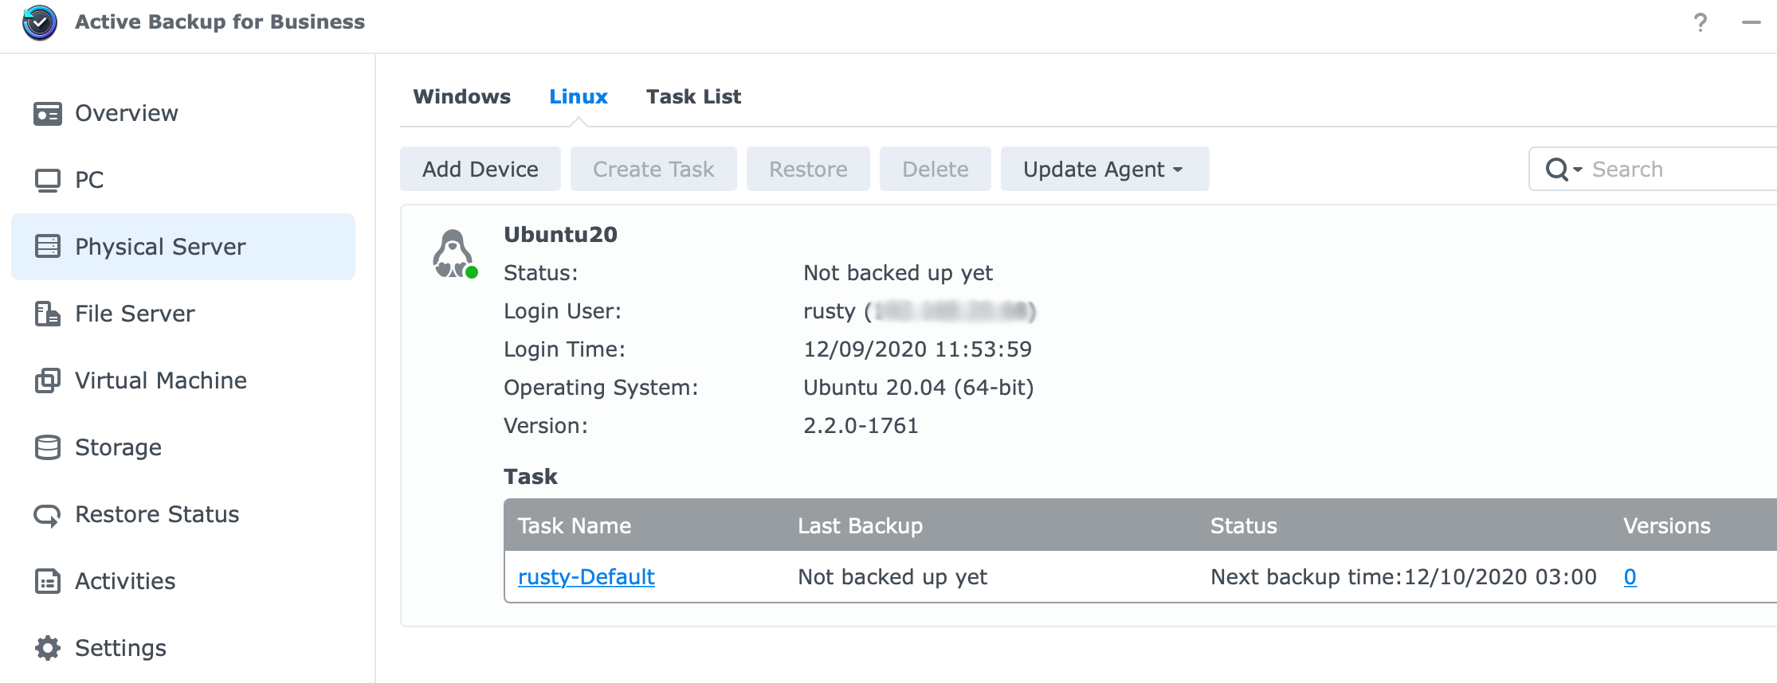Open the versions count link 0
This screenshot has width=1777, height=683.
tap(1630, 576)
